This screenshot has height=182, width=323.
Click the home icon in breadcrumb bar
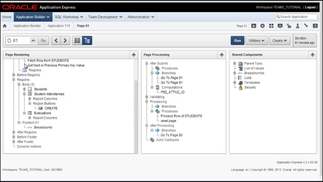pos(5,26)
